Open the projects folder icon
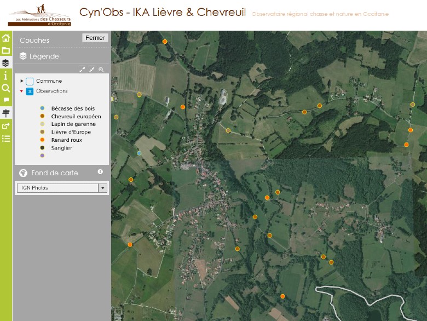Image resolution: width=427 pixels, height=321 pixels. pyautogui.click(x=6, y=50)
